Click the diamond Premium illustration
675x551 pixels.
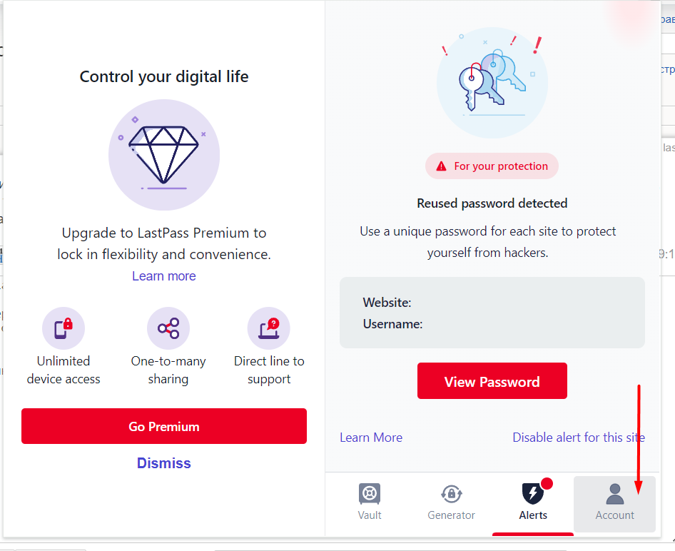pyautogui.click(x=164, y=155)
